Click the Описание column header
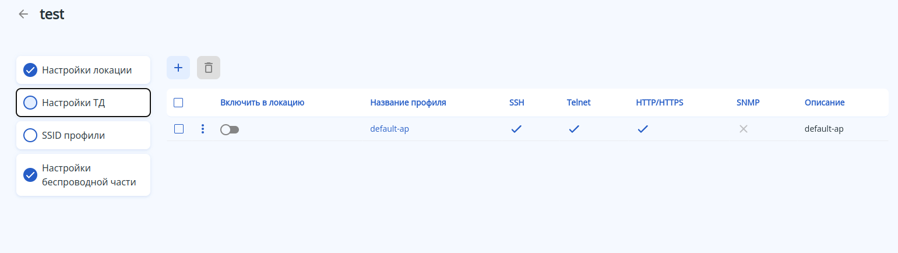898x253 pixels. [825, 103]
